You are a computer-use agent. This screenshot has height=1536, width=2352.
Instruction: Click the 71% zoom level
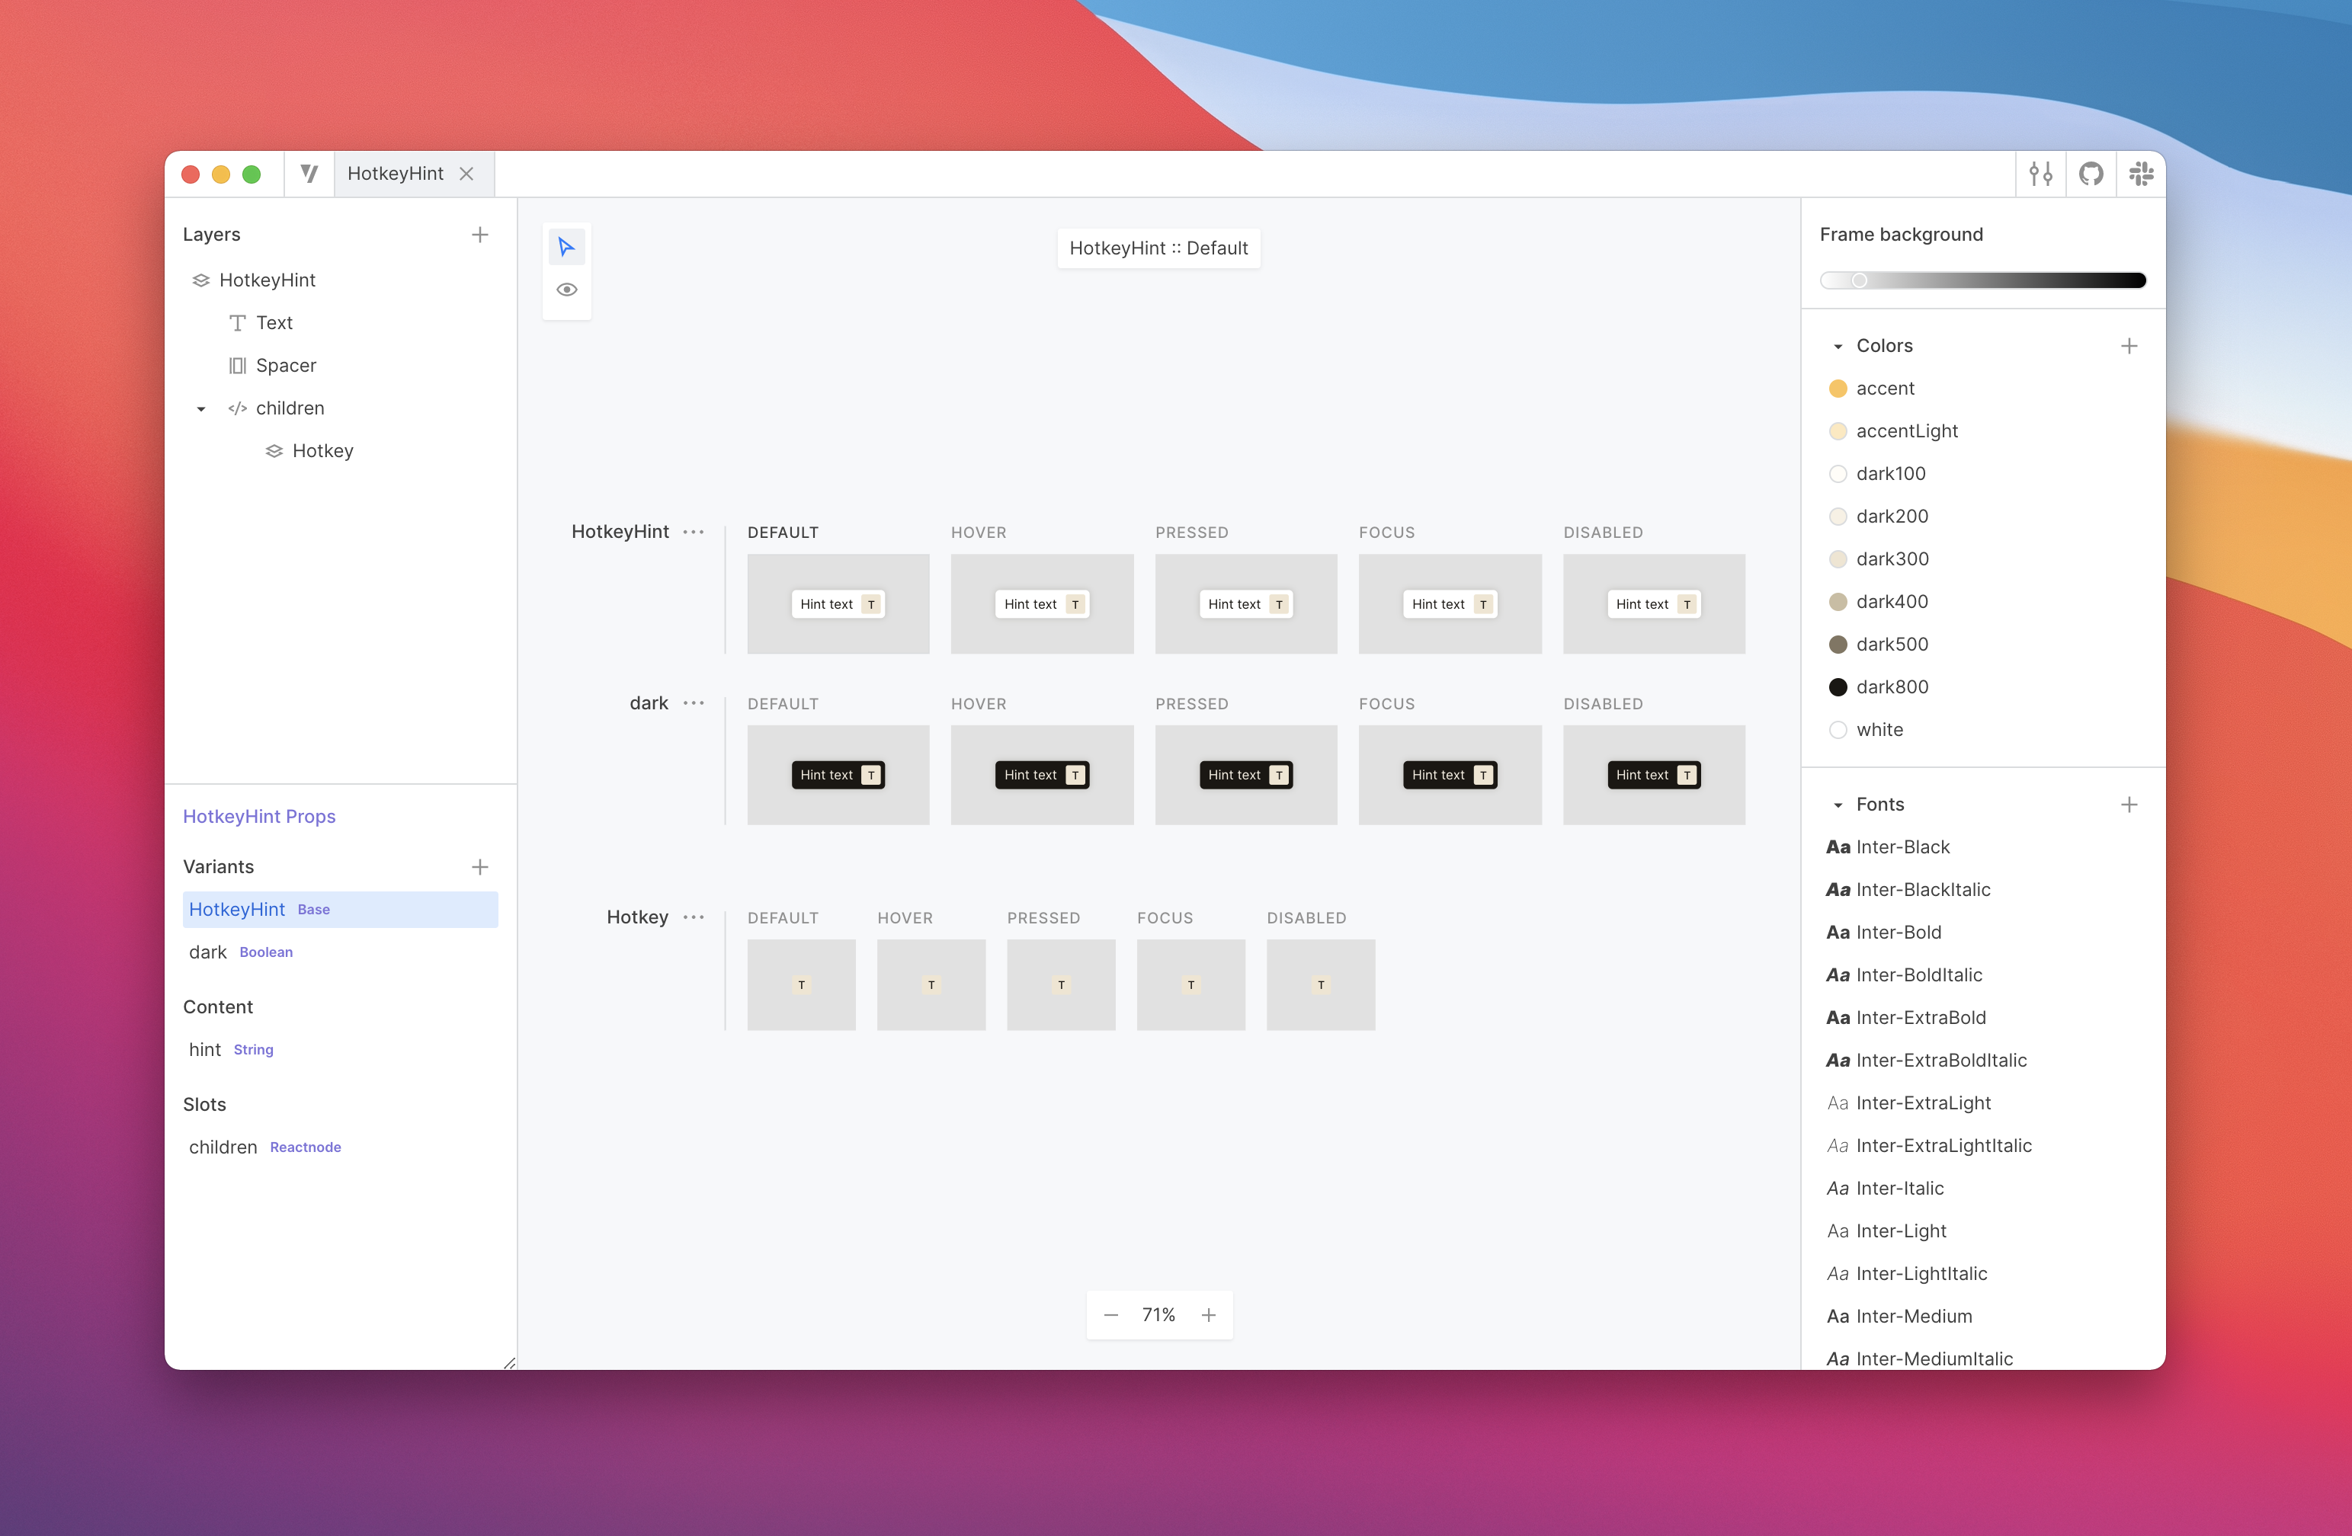(1159, 1315)
